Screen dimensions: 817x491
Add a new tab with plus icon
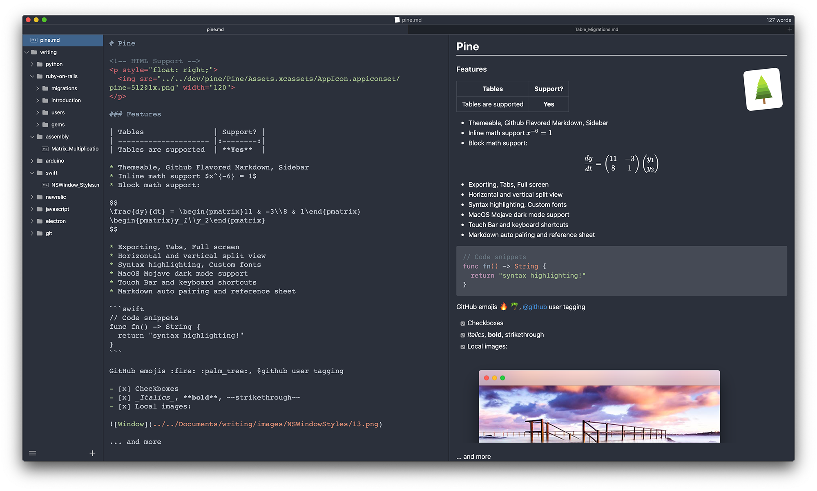(x=790, y=29)
